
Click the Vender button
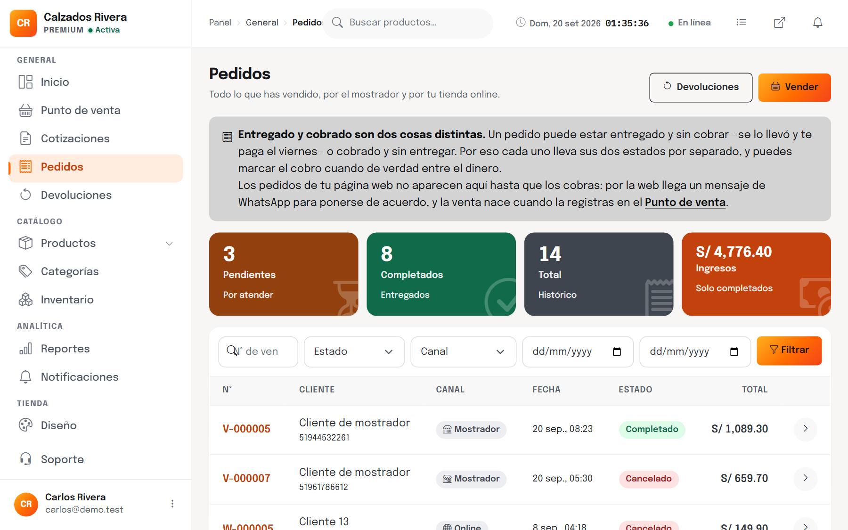coord(794,87)
